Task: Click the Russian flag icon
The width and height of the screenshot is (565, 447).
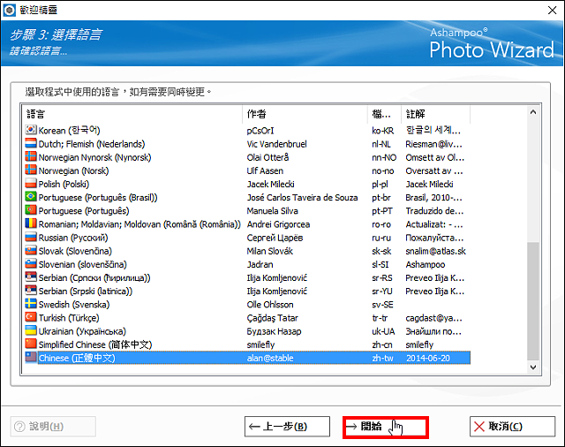Action: tap(31, 237)
